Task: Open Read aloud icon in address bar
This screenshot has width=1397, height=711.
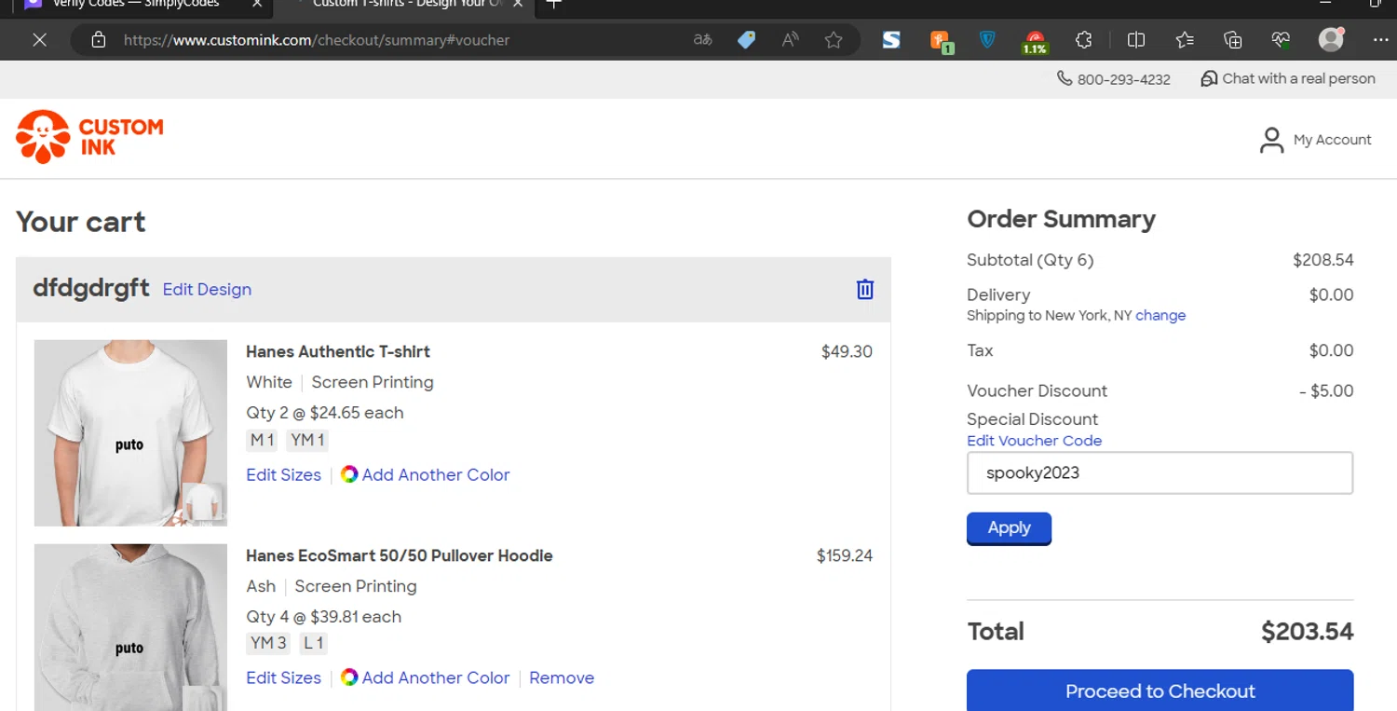Action: click(x=790, y=40)
